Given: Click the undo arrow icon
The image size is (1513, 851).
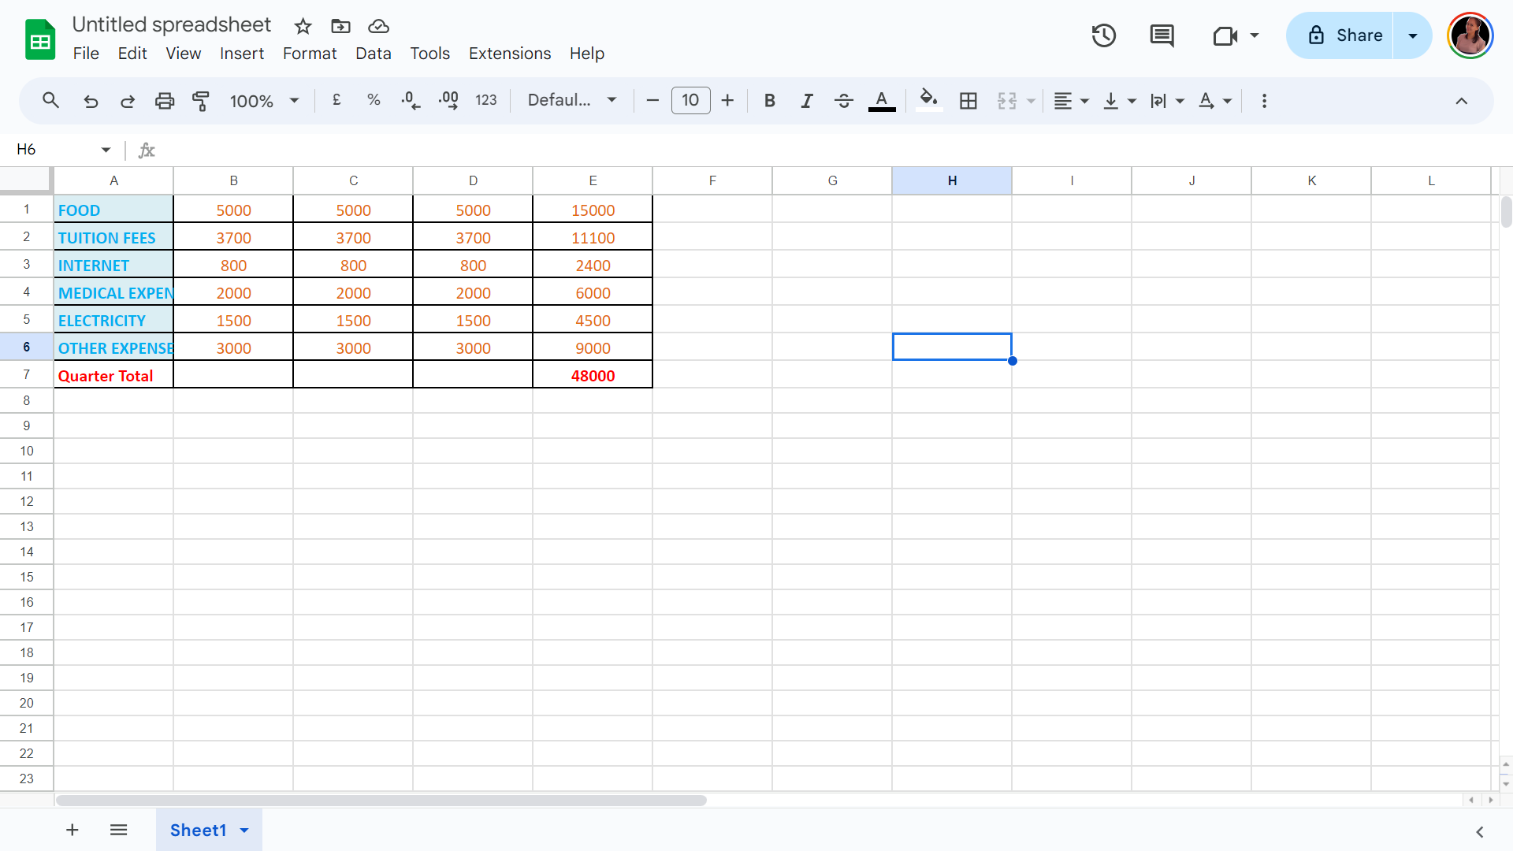Looking at the screenshot, I should coord(91,101).
